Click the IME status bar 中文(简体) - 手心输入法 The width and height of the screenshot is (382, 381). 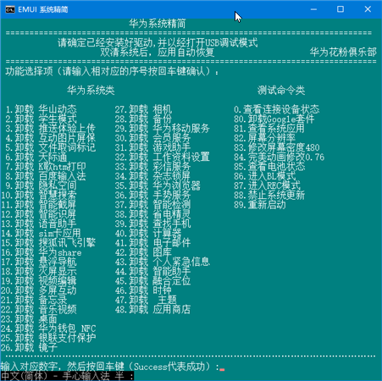click(67, 376)
